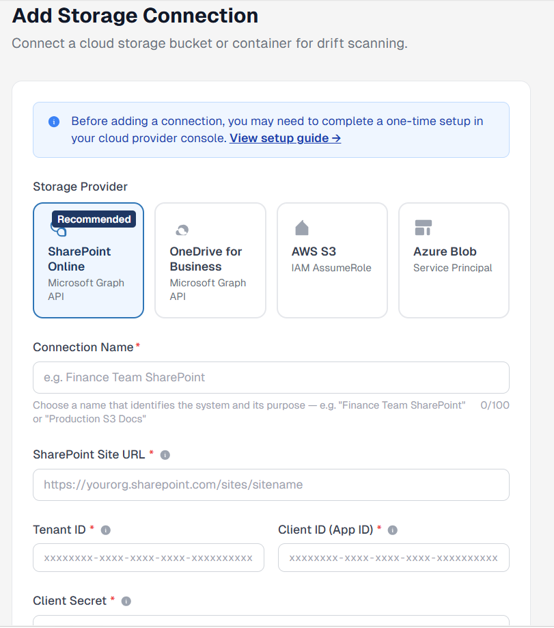Show info tooltip for Client Secret
Screen dimensions: 554x628
(x=126, y=601)
